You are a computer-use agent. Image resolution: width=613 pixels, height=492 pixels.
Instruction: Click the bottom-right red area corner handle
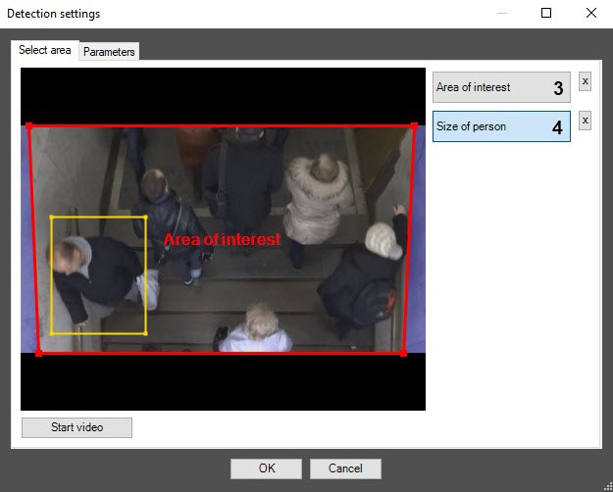pyautogui.click(x=403, y=353)
